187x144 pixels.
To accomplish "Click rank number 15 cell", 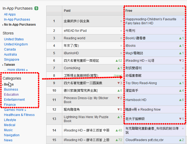I will (54, 140).
